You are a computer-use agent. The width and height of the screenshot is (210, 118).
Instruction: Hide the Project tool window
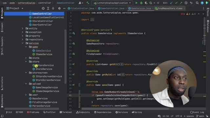click(x=64, y=8)
